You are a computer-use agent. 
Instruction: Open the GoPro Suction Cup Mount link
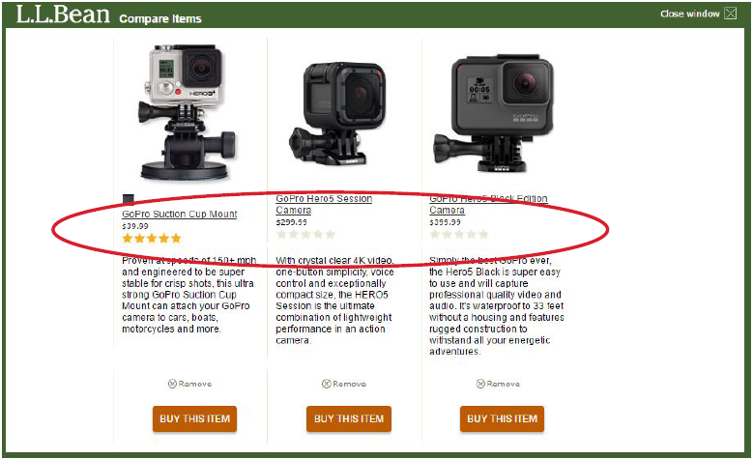point(180,215)
